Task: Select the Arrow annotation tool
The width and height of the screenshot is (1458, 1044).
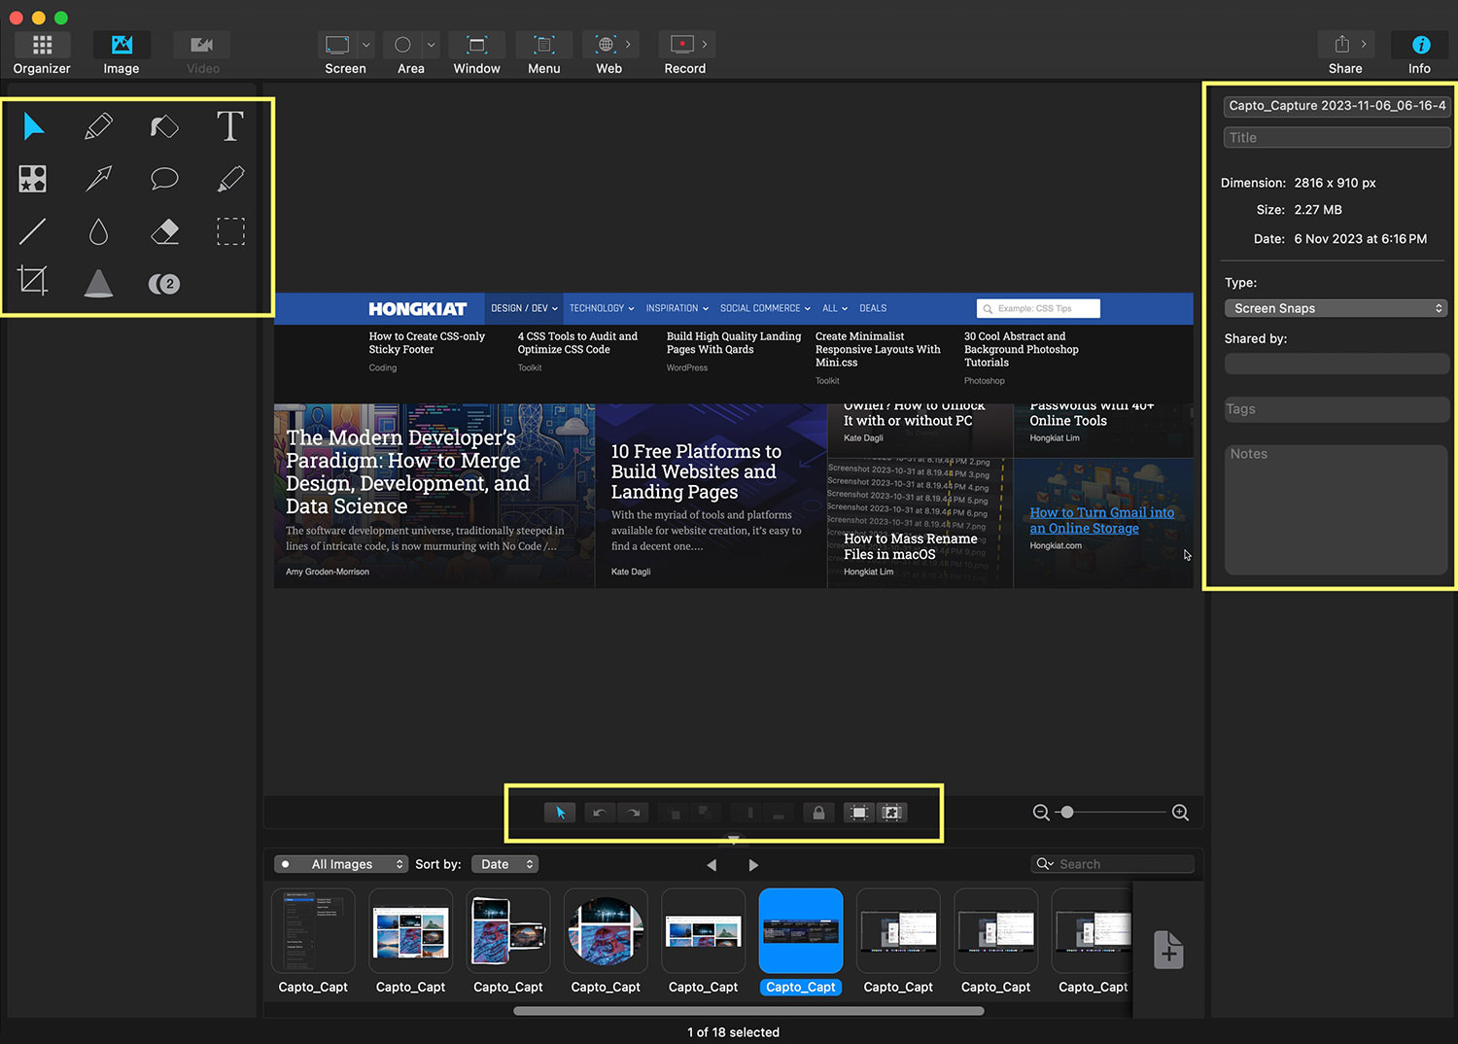Action: [98, 179]
